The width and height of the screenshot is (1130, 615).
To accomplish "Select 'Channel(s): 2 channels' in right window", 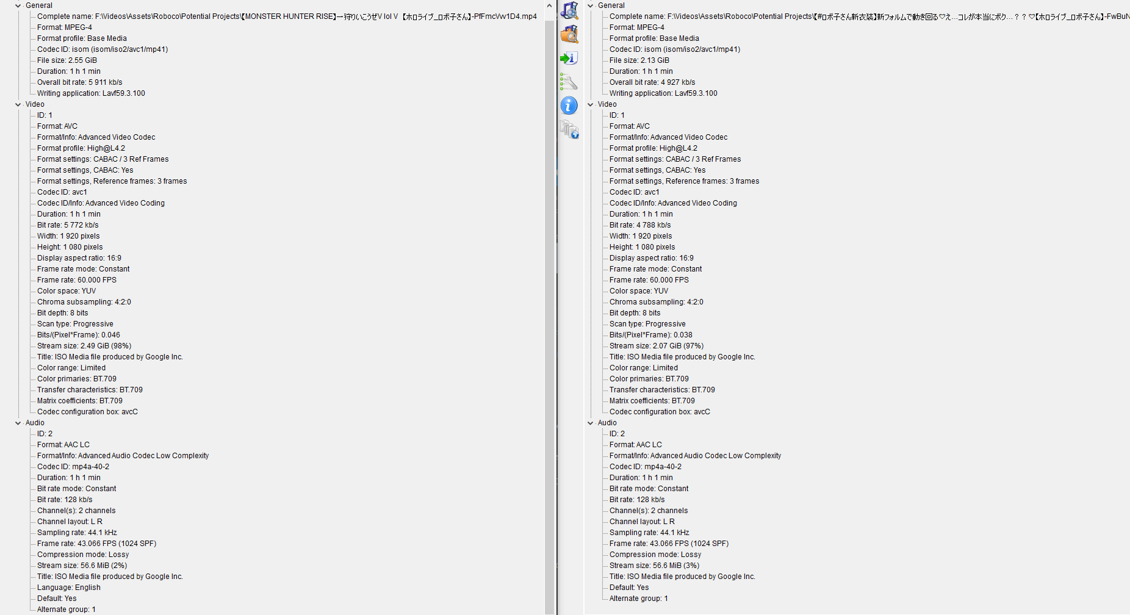I will point(649,511).
